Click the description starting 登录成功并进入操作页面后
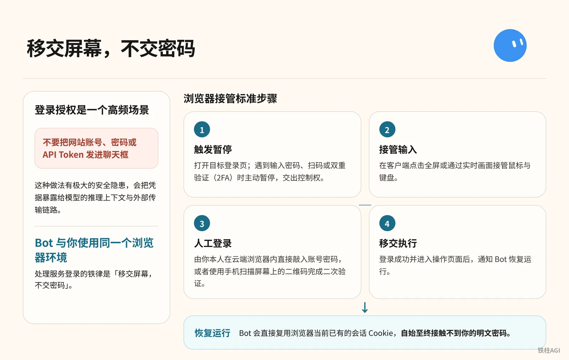The width and height of the screenshot is (569, 360). pyautogui.click(x=455, y=265)
